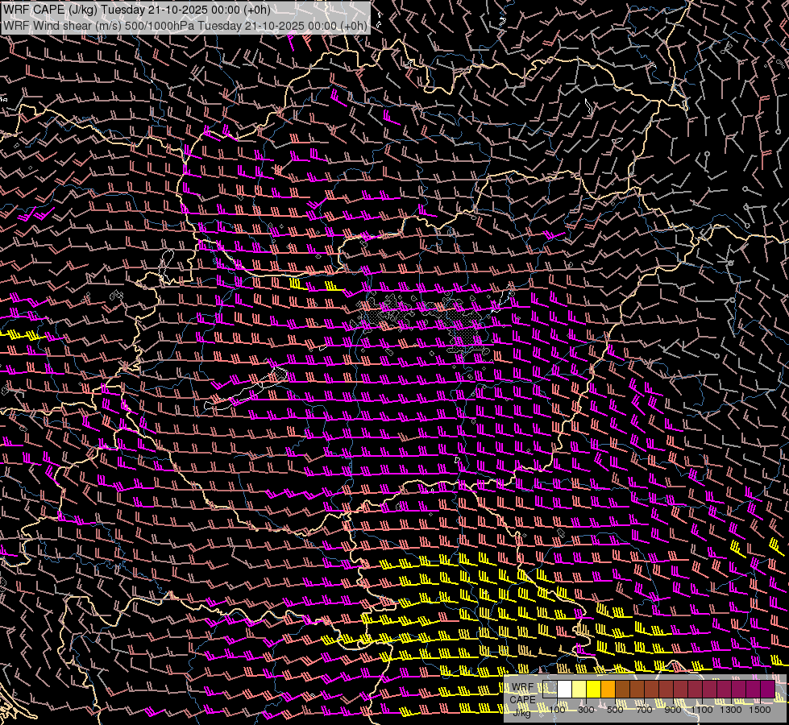Click the J/kg unit label in legend

(x=521, y=712)
